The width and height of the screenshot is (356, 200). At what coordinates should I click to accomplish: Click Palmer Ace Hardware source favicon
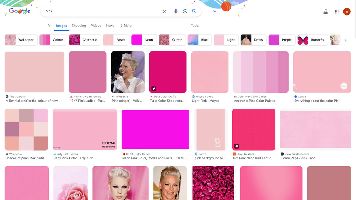(x=71, y=97)
